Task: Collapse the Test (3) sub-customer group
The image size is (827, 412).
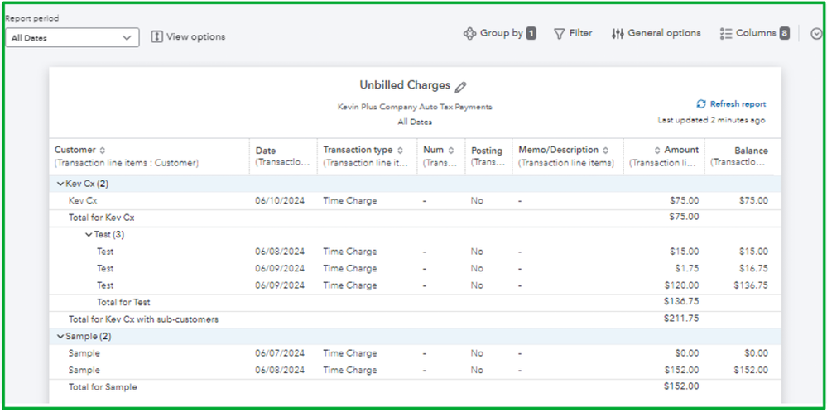Action: (89, 234)
